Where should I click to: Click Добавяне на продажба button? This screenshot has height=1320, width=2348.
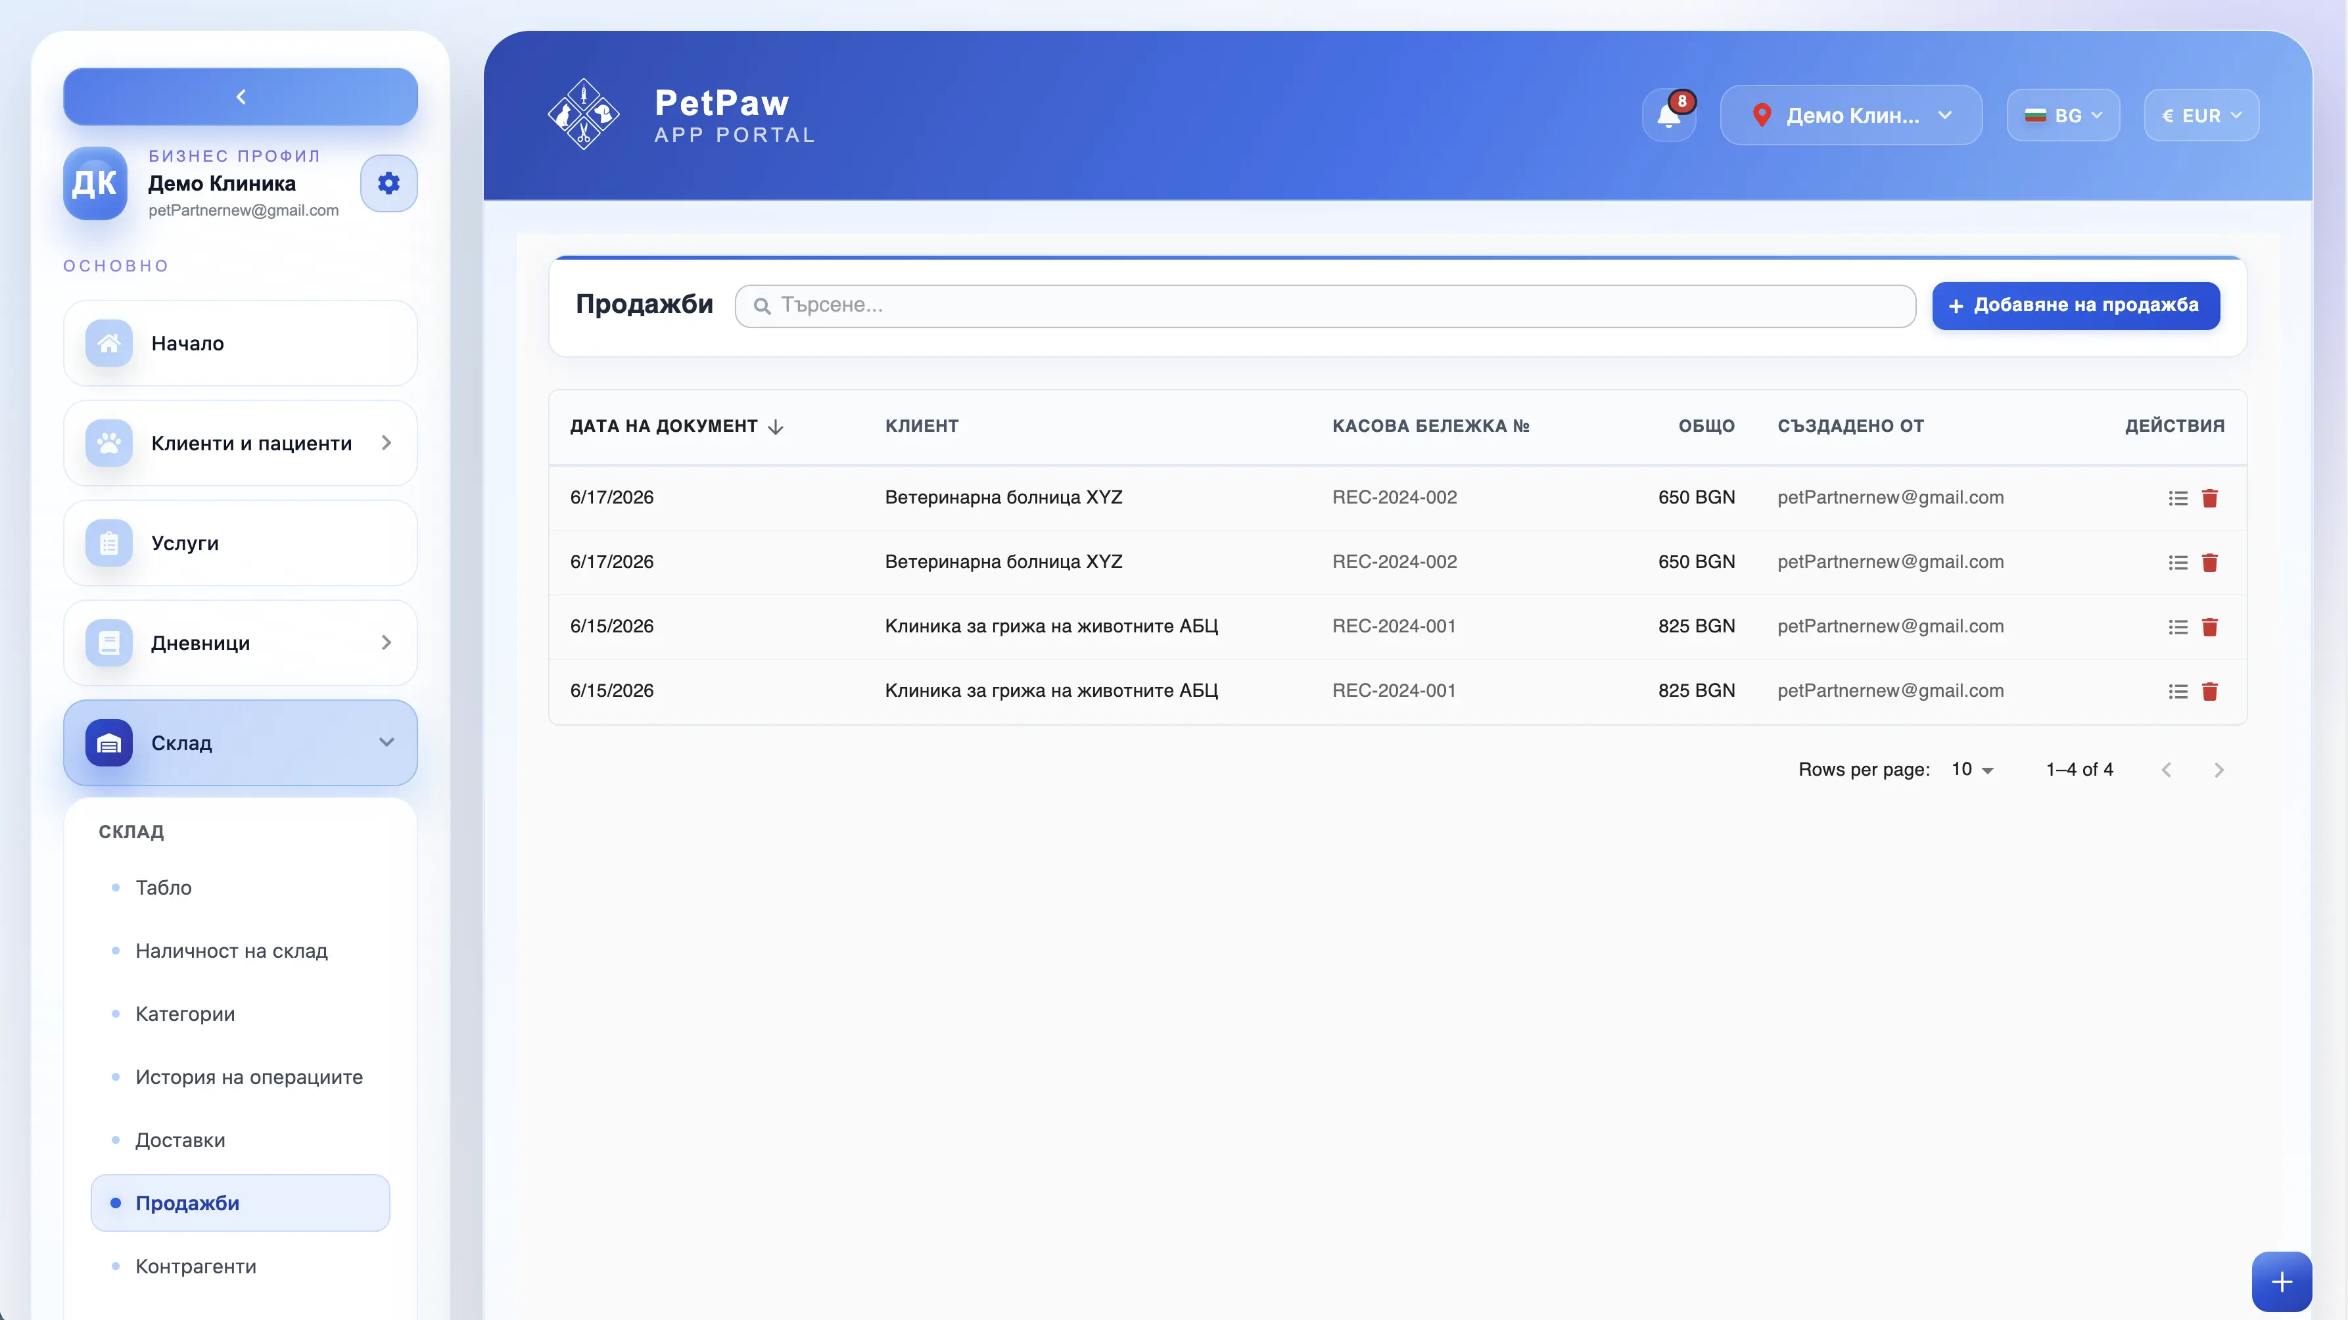2075,306
